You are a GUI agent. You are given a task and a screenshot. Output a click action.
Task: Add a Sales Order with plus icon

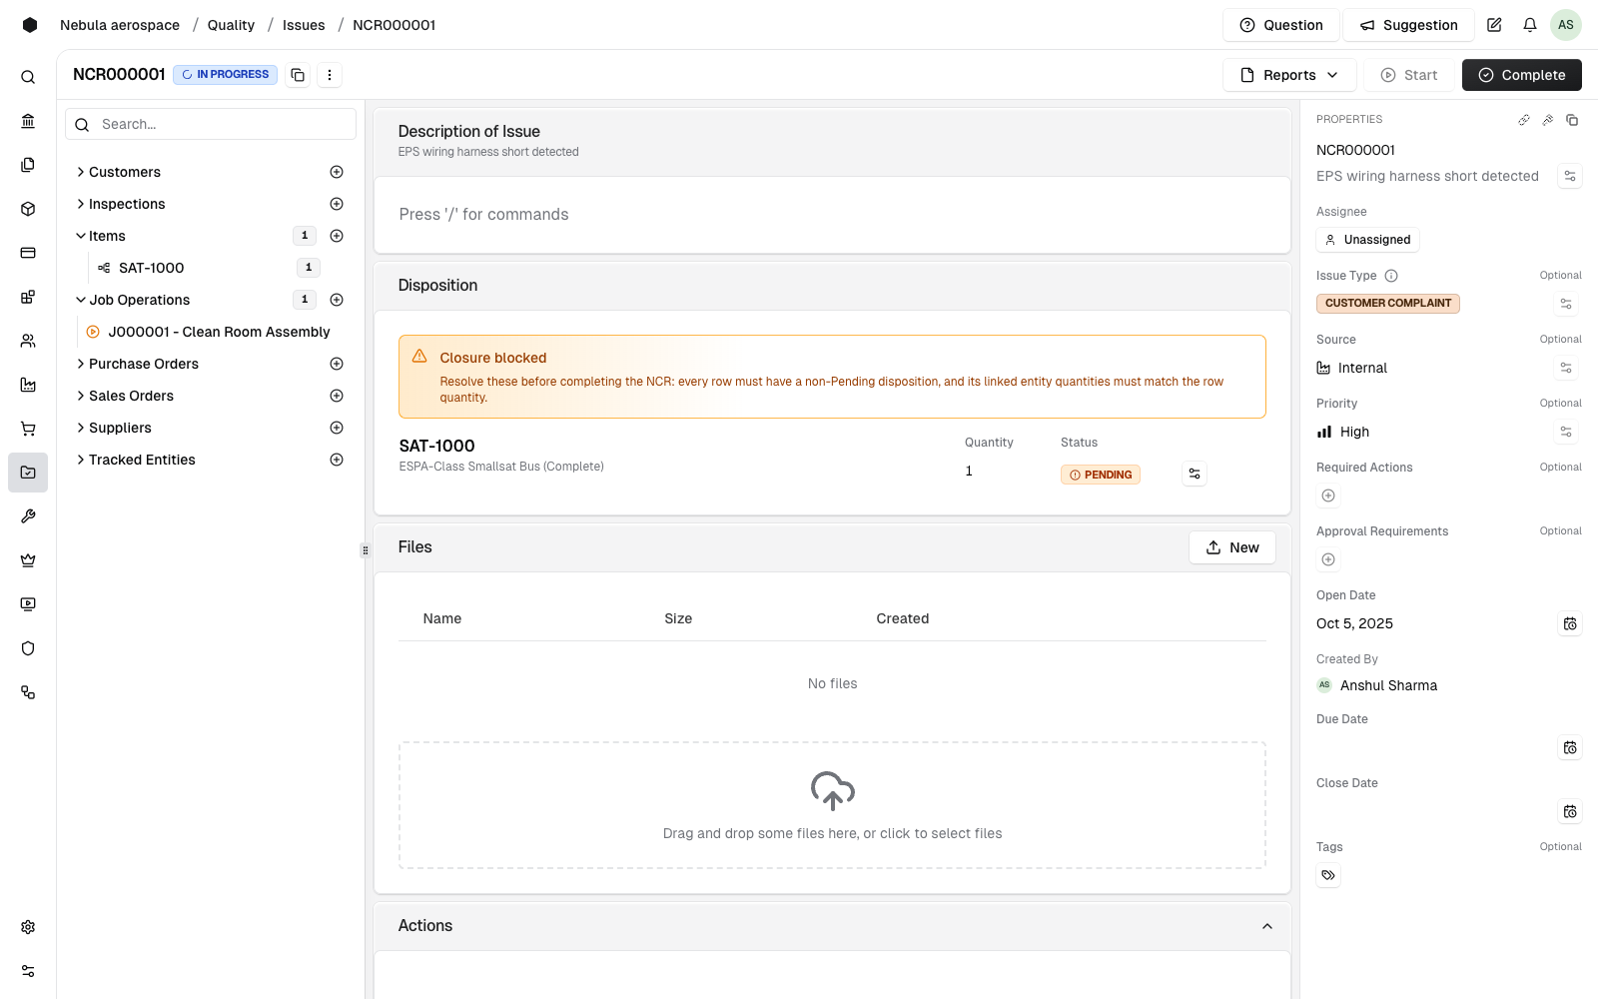click(337, 396)
